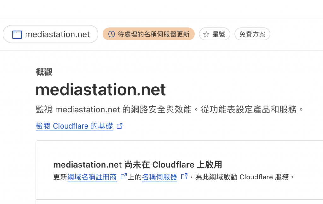Open the mediastation.net domain selector pill
Viewport: 323px width, 204px height.
tap(50, 34)
